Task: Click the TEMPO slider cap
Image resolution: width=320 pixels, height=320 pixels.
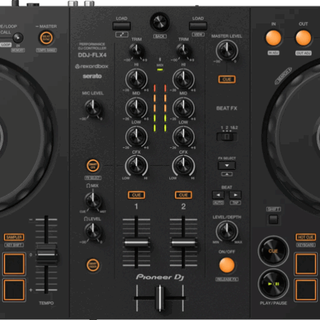Action: (46, 255)
